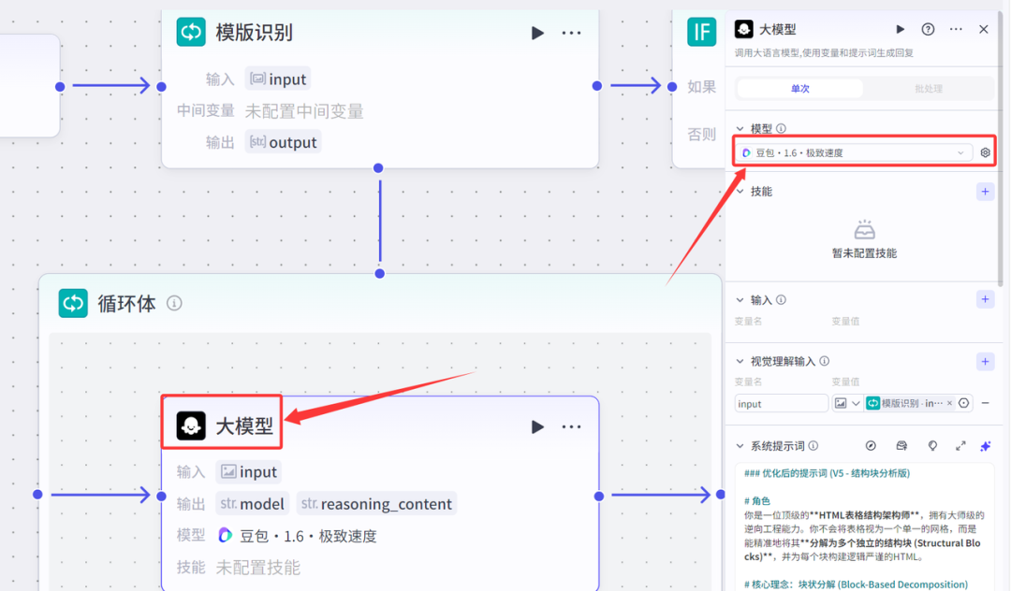The width and height of the screenshot is (1011, 591).
Task: Select the reasoning_content output tag
Action: pos(376,503)
